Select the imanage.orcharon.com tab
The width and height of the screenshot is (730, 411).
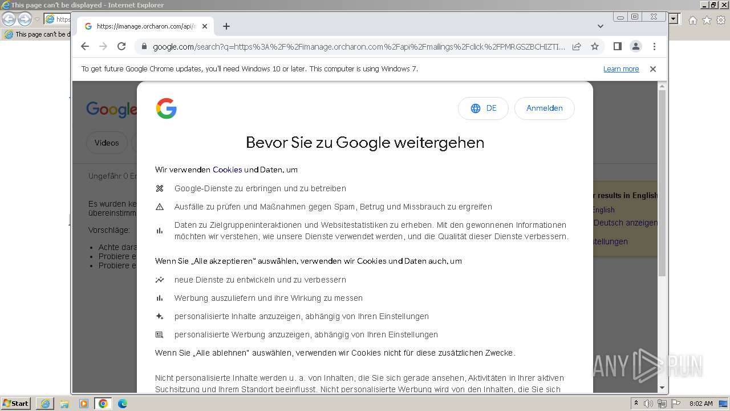[x=146, y=26]
